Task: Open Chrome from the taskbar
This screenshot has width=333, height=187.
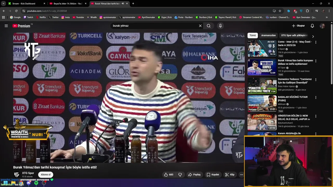Action: (x=21, y=183)
